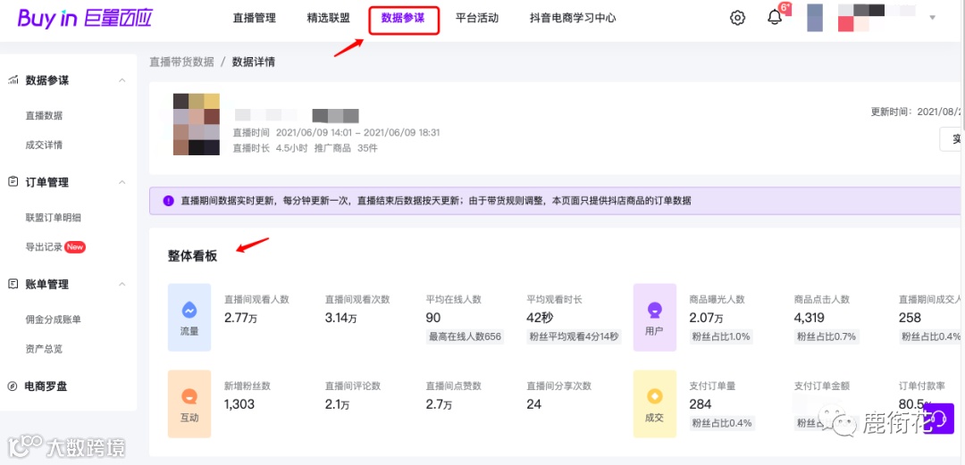Viewport: 965px width, 465px height.
Task: Click the 直播间分享次数 value 24
Action: click(x=534, y=404)
